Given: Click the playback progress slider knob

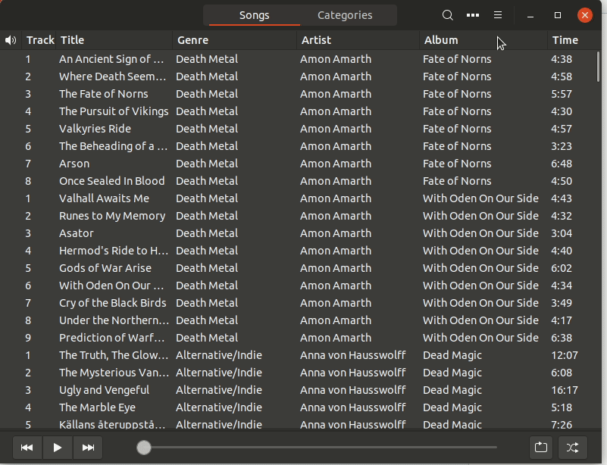Looking at the screenshot, I should (x=144, y=448).
